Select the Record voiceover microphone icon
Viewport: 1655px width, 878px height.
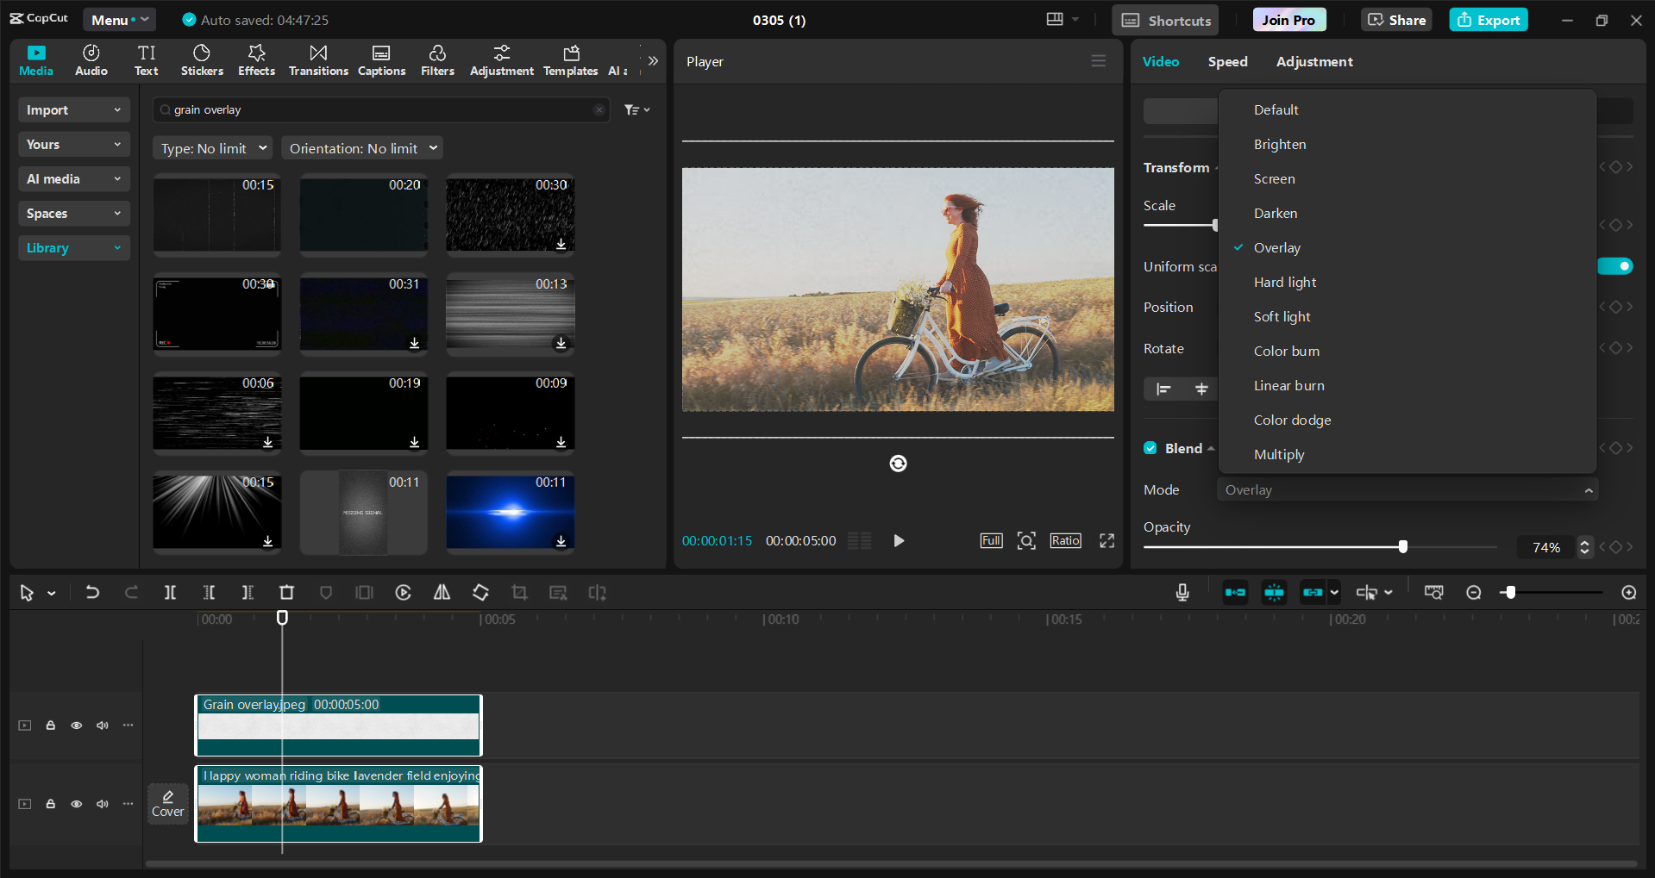tap(1182, 592)
